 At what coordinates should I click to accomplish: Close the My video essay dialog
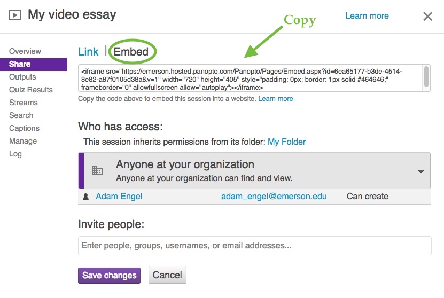(x=427, y=17)
